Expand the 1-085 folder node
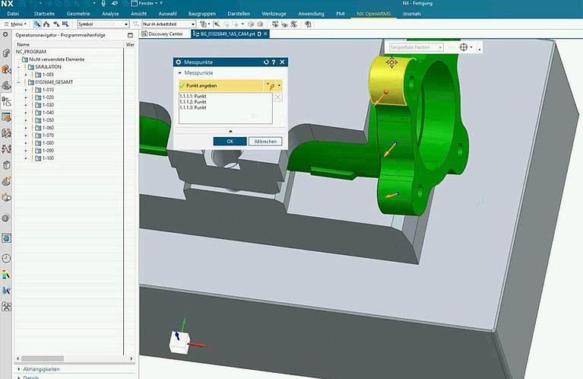Viewport: 583px width, 379px height. click(26, 75)
